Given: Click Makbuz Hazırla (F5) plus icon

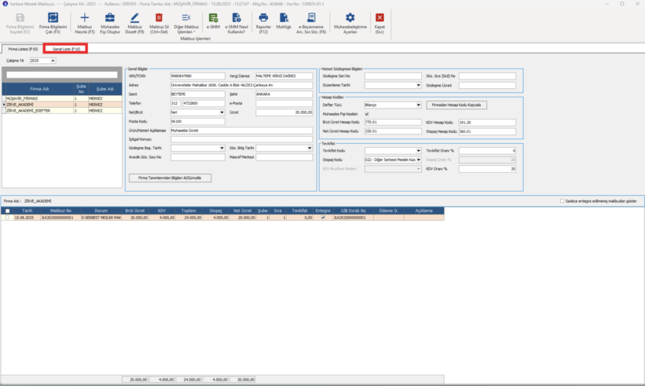Looking at the screenshot, I should [84, 18].
